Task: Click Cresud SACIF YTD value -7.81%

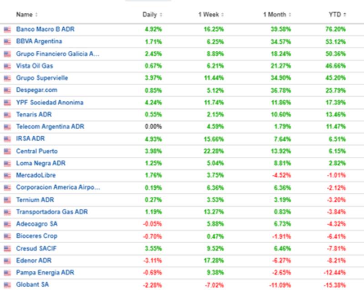Action: point(337,249)
